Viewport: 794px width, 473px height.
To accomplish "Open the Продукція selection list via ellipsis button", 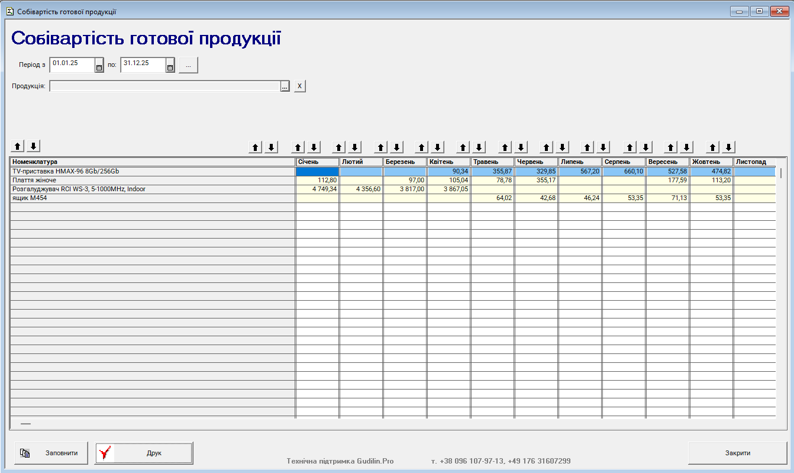I will point(285,87).
